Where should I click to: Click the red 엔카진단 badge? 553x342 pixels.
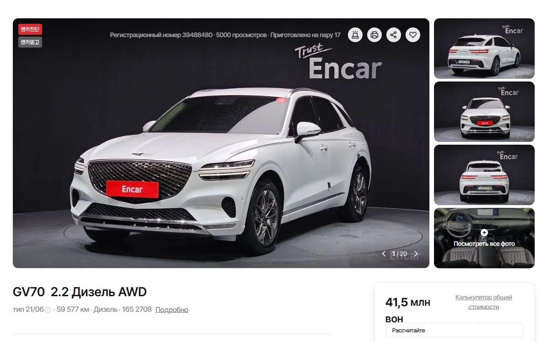(x=30, y=30)
